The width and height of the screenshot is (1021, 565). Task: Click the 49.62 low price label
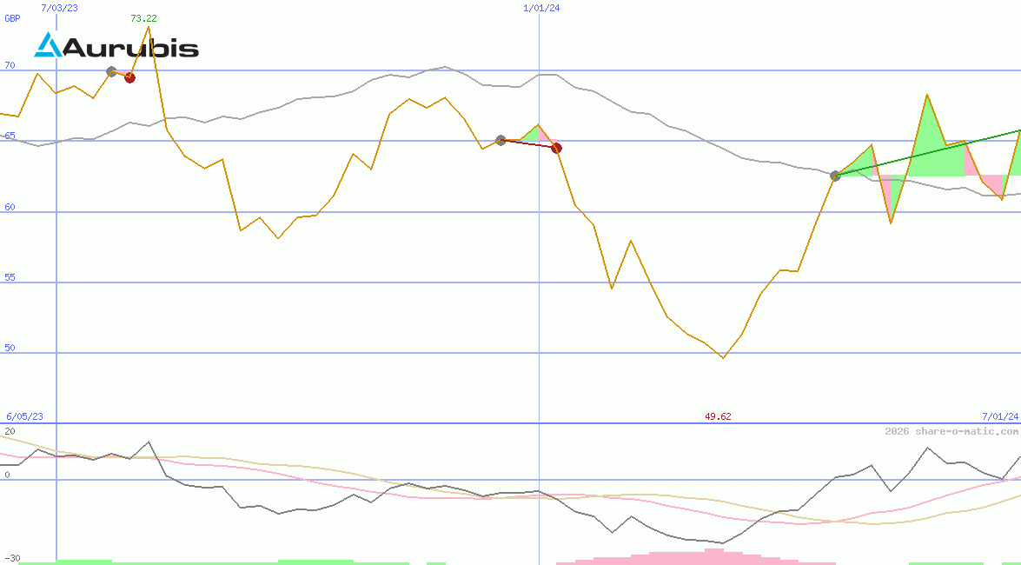(718, 416)
